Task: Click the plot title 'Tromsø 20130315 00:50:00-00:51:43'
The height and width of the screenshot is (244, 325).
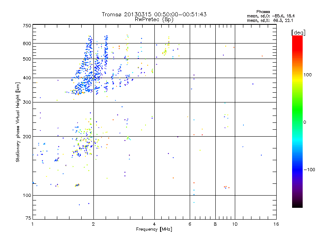Action: [x=154, y=14]
